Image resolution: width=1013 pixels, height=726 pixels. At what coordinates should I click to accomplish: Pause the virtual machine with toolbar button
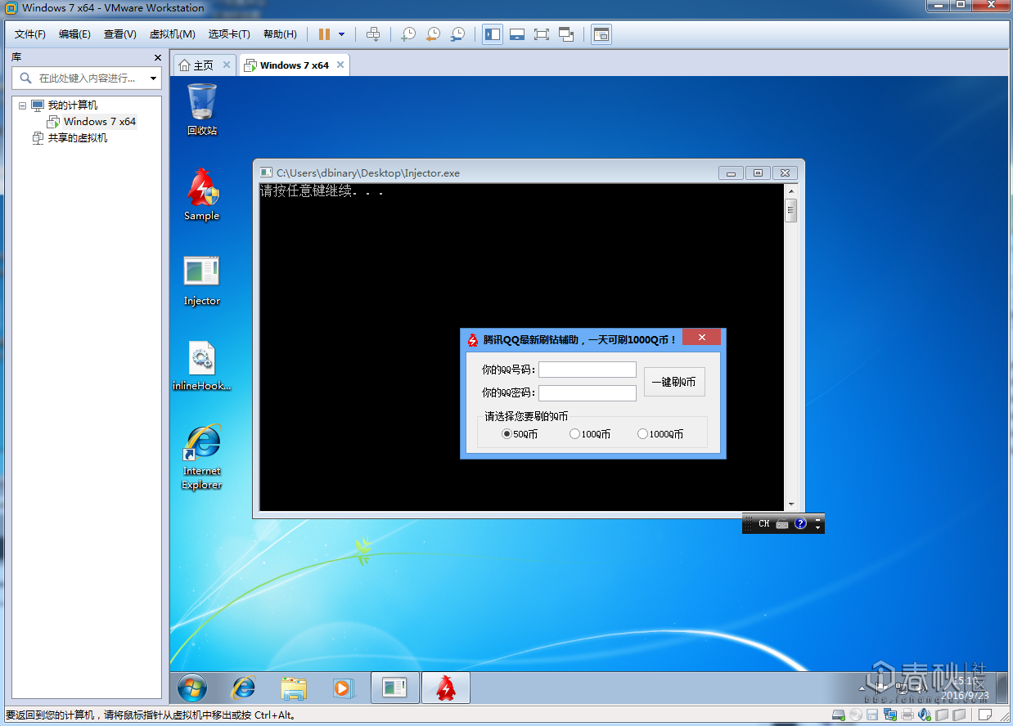click(325, 34)
